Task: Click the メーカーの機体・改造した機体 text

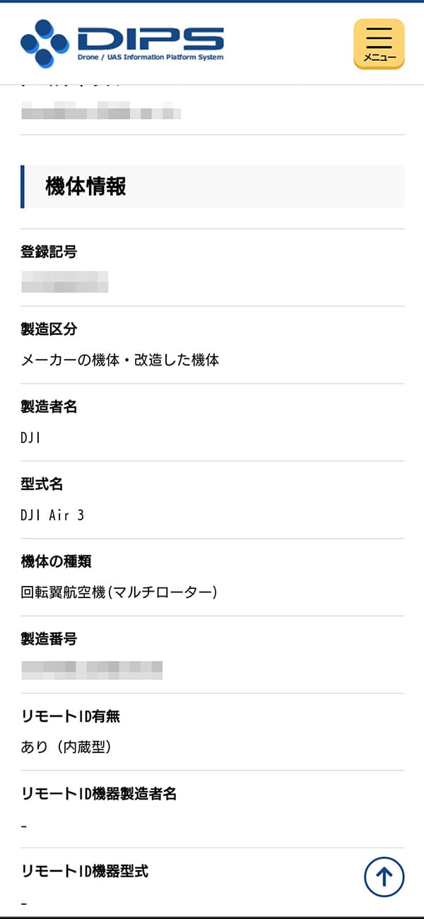Action: pos(120,361)
